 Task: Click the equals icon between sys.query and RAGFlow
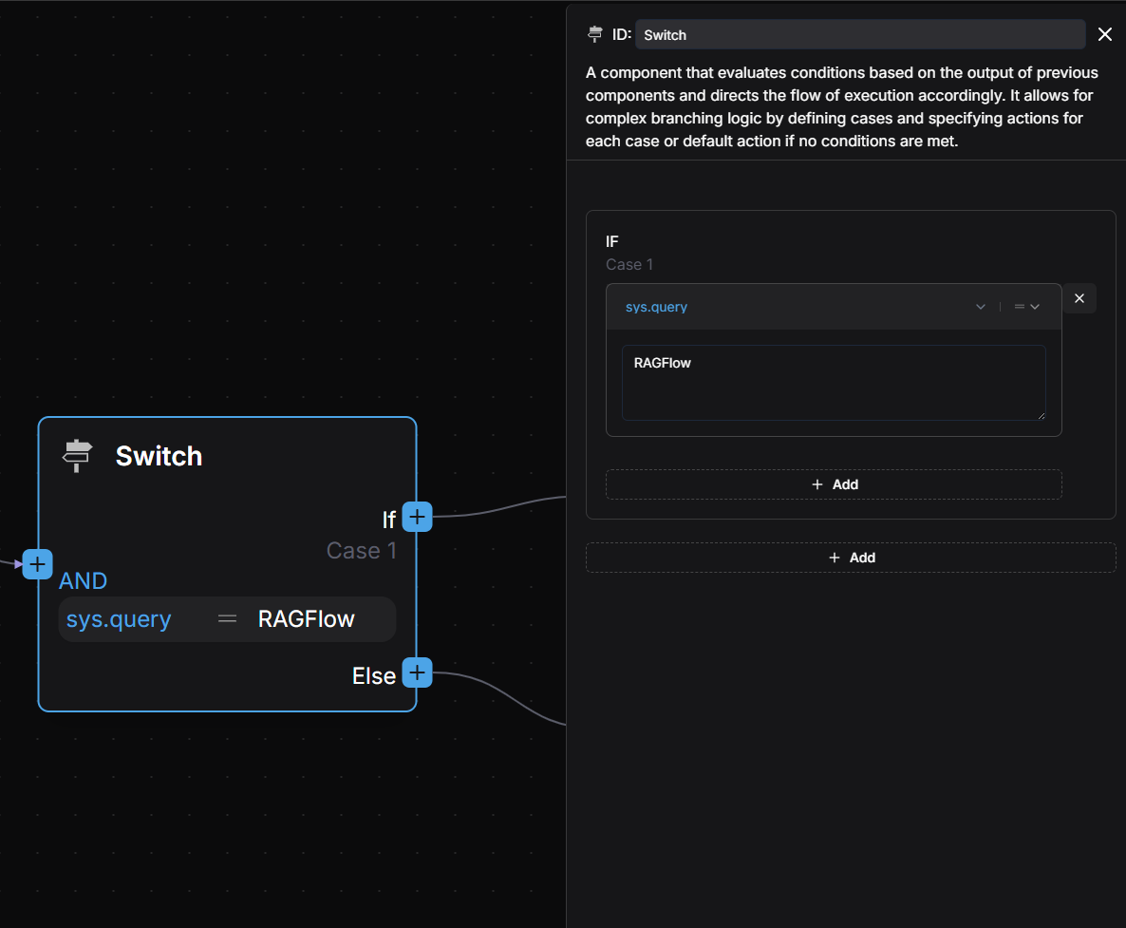point(227,618)
